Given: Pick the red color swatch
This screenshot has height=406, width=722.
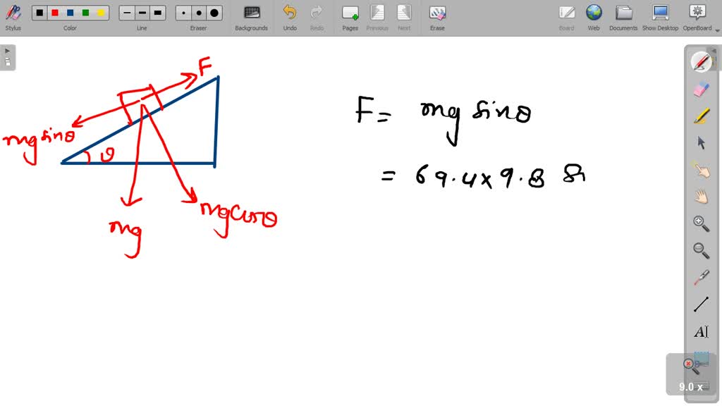Looking at the screenshot, I should pyautogui.click(x=55, y=13).
